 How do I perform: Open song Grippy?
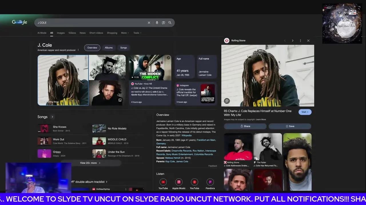(63, 153)
